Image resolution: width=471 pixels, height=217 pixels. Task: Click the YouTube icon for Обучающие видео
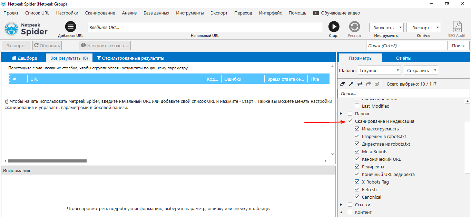click(316, 13)
